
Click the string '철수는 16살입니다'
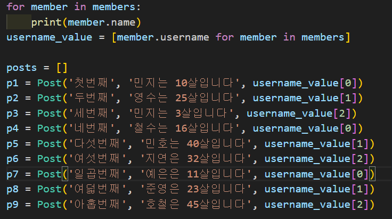(x=184, y=128)
